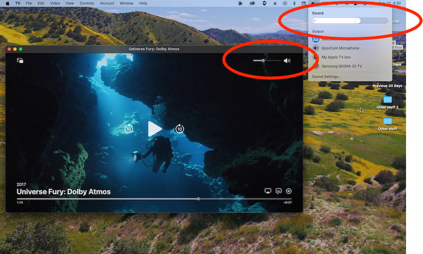Click the speaker icon in TV player
This screenshot has height=254, width=423.
(287, 61)
